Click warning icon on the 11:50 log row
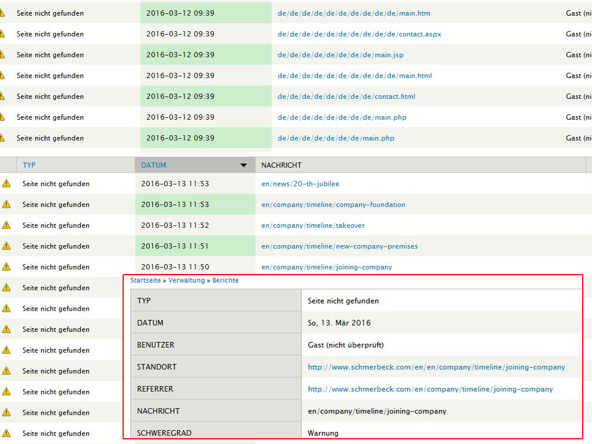The image size is (592, 444). pyautogui.click(x=6, y=267)
